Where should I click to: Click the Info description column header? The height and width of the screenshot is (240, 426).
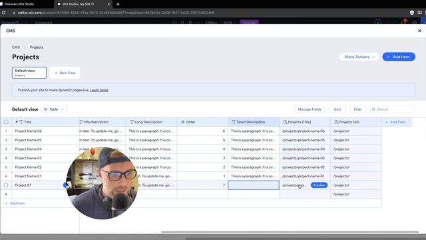103,122
